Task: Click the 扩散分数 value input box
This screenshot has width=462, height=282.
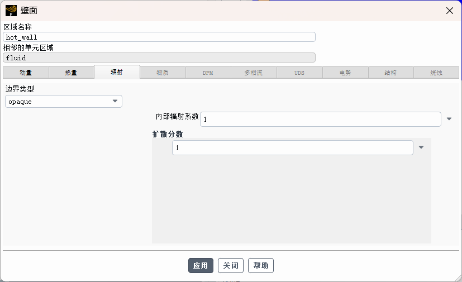Action: (x=292, y=147)
